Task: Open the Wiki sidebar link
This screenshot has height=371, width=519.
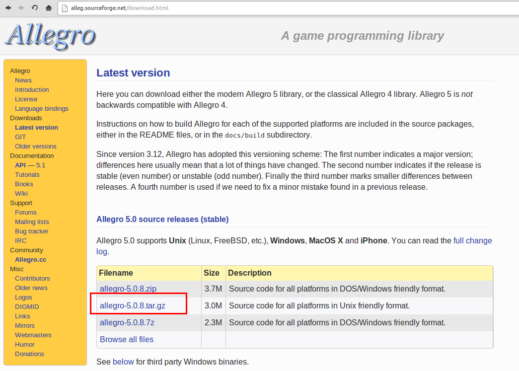Action: click(x=21, y=193)
